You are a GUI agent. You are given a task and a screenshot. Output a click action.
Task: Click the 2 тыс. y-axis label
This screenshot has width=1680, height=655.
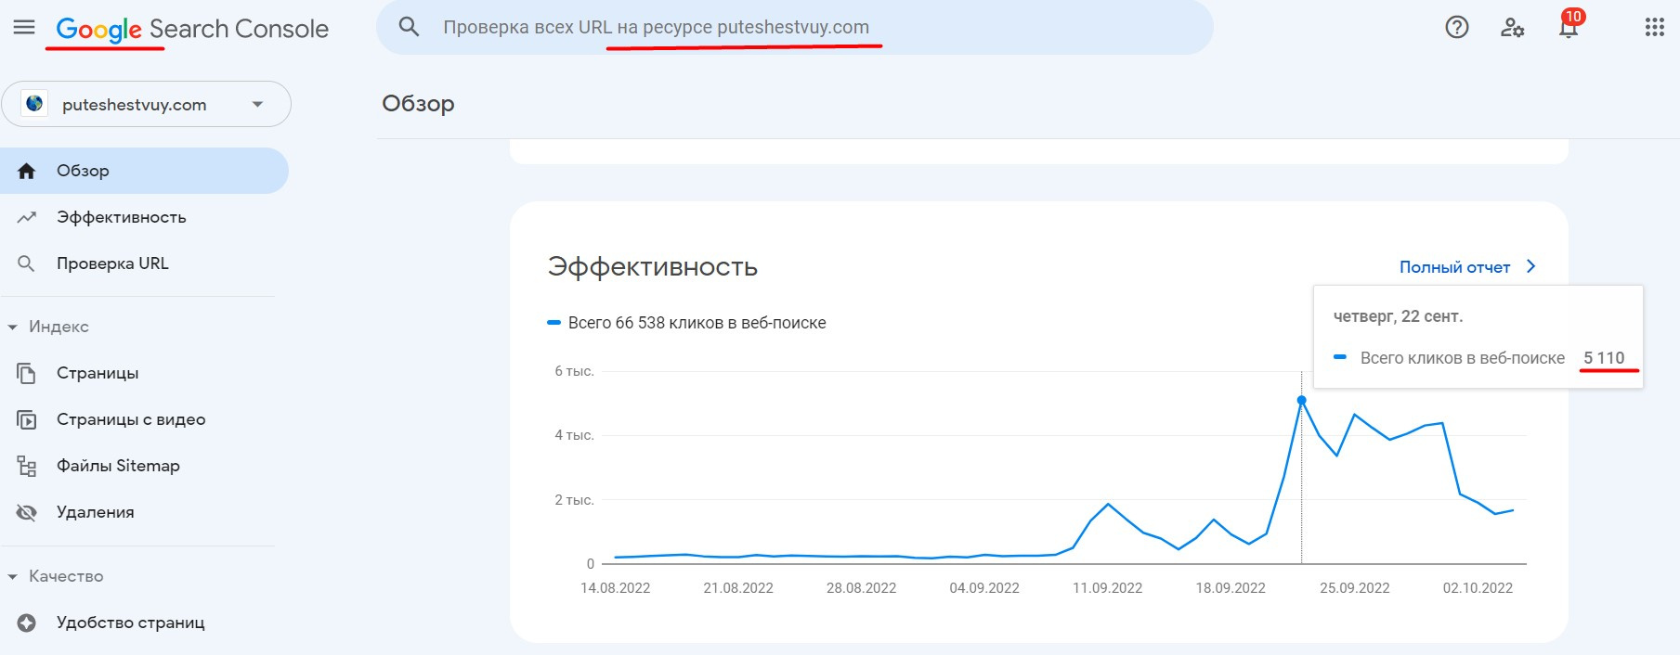pyautogui.click(x=574, y=500)
